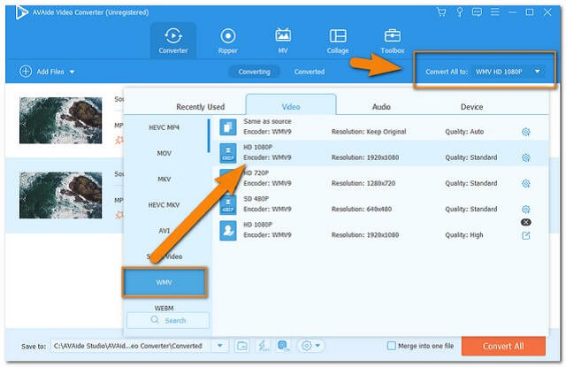Enable Merge into one file checkbox
Viewport: 566px width, 367px height.
tap(392, 345)
